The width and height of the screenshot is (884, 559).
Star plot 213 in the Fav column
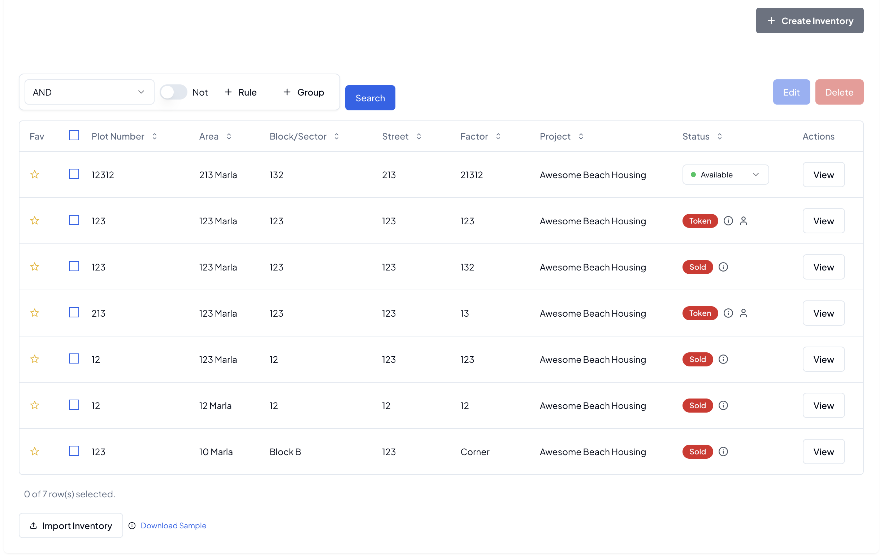pos(35,313)
